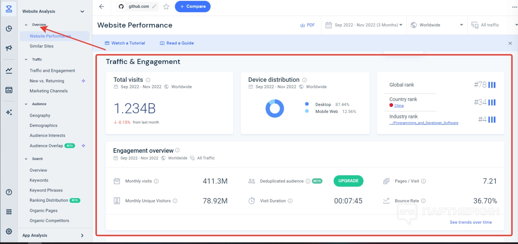
Task: Collapse the Traffic group in sidebar
Action: [26, 59]
